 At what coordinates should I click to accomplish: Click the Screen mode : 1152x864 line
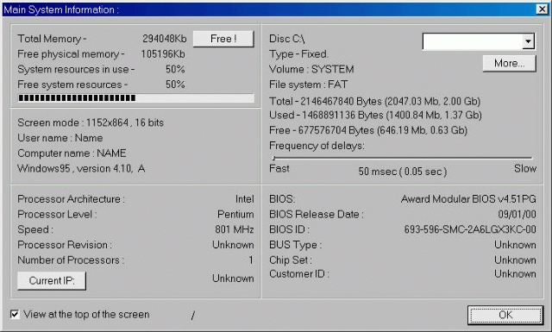pyautogui.click(x=91, y=122)
